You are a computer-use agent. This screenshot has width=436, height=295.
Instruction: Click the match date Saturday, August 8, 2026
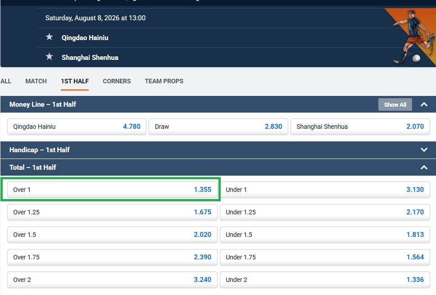click(95, 18)
